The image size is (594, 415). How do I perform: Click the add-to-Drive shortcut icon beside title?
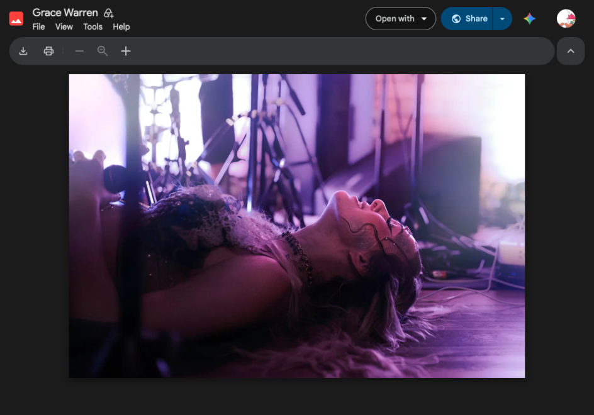tap(109, 13)
